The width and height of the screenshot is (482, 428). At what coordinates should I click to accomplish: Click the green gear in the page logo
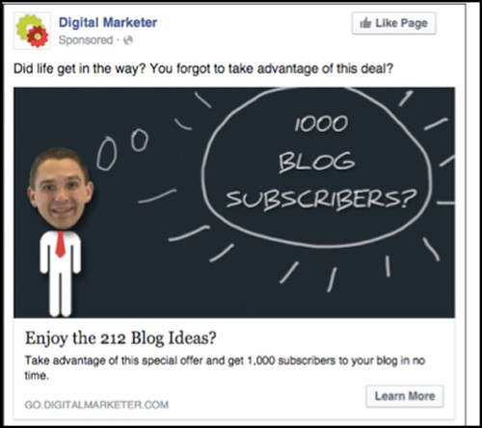pyautogui.click(x=28, y=27)
